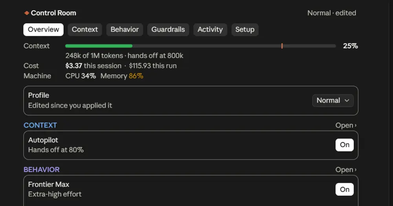Click the orange hand-off marker on context bar

[282, 46]
